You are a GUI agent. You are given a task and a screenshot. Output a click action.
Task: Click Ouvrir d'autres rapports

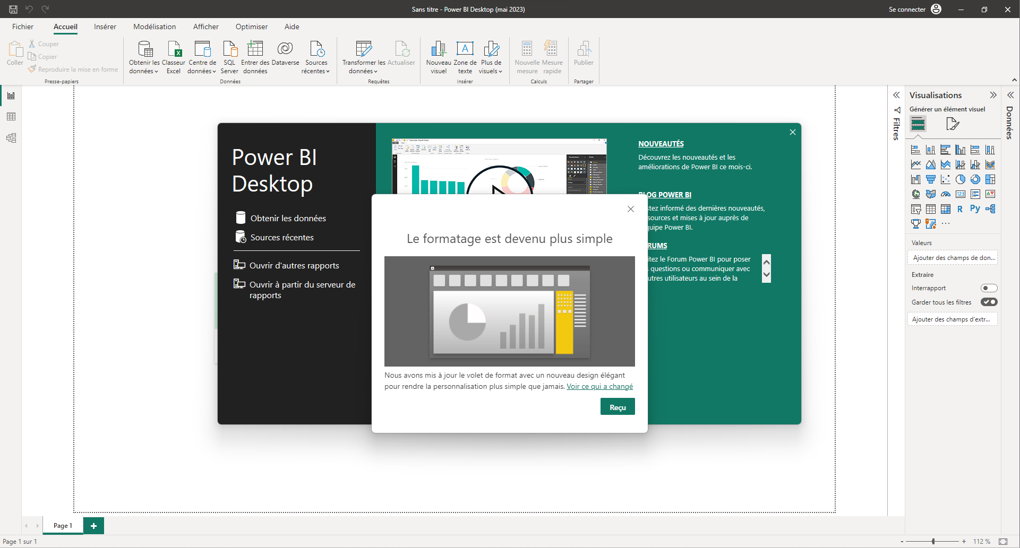pos(287,265)
